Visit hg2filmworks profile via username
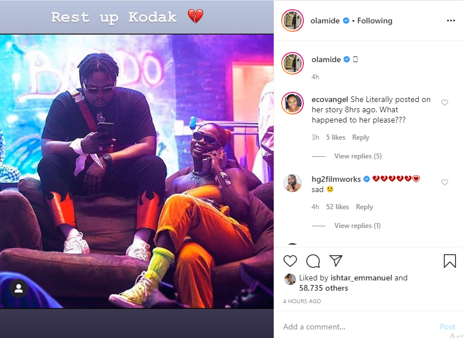The height and width of the screenshot is (338, 463). tap(336, 179)
